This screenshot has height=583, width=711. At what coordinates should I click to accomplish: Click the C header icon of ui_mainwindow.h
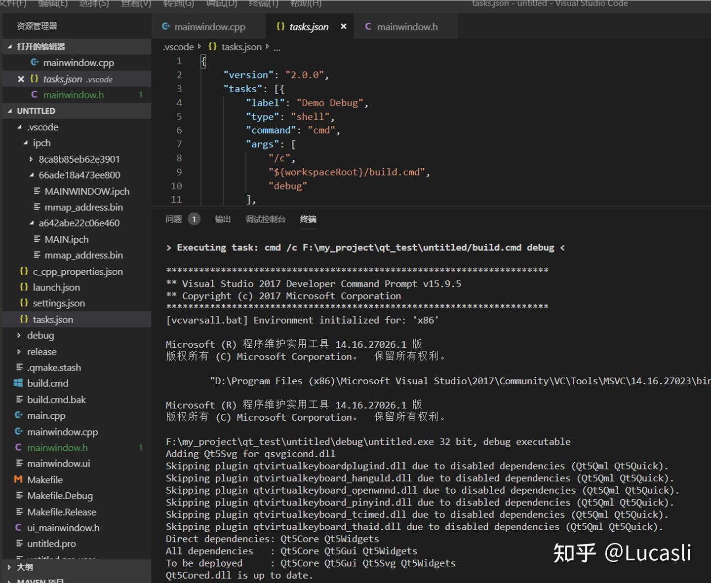click(18, 528)
